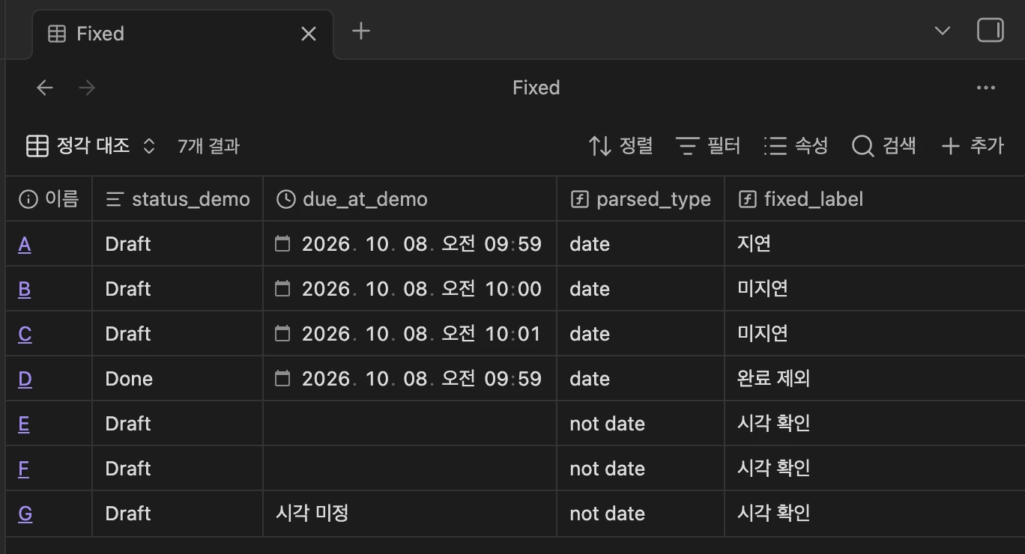
Task: Open note link F
Action: point(23,469)
